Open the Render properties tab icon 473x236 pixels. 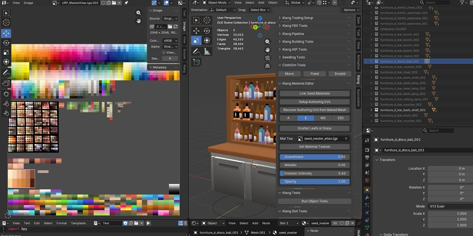click(367, 150)
